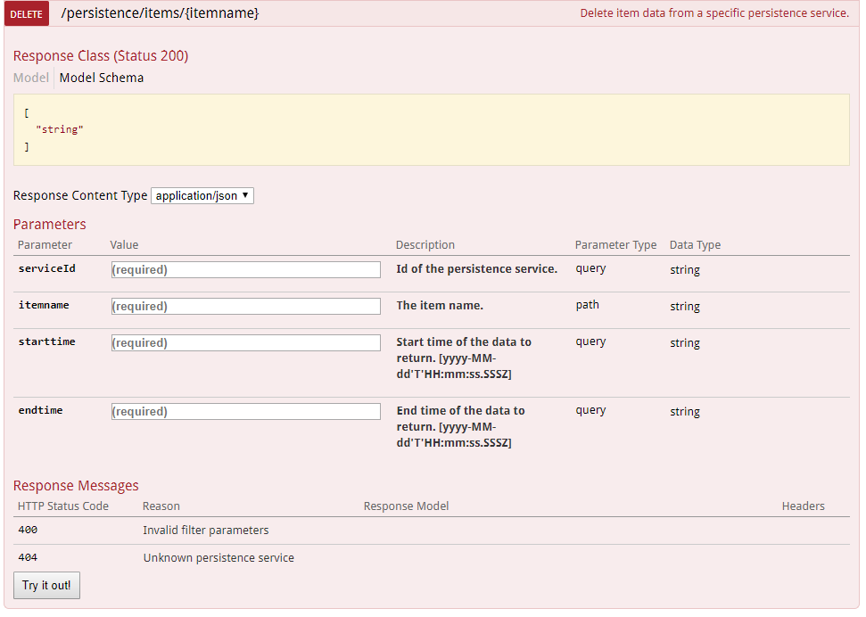Select the starttime value input
The image size is (866, 617).
[245, 342]
